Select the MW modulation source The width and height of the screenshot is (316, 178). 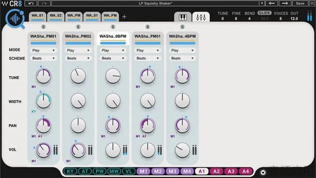[x=114, y=171]
